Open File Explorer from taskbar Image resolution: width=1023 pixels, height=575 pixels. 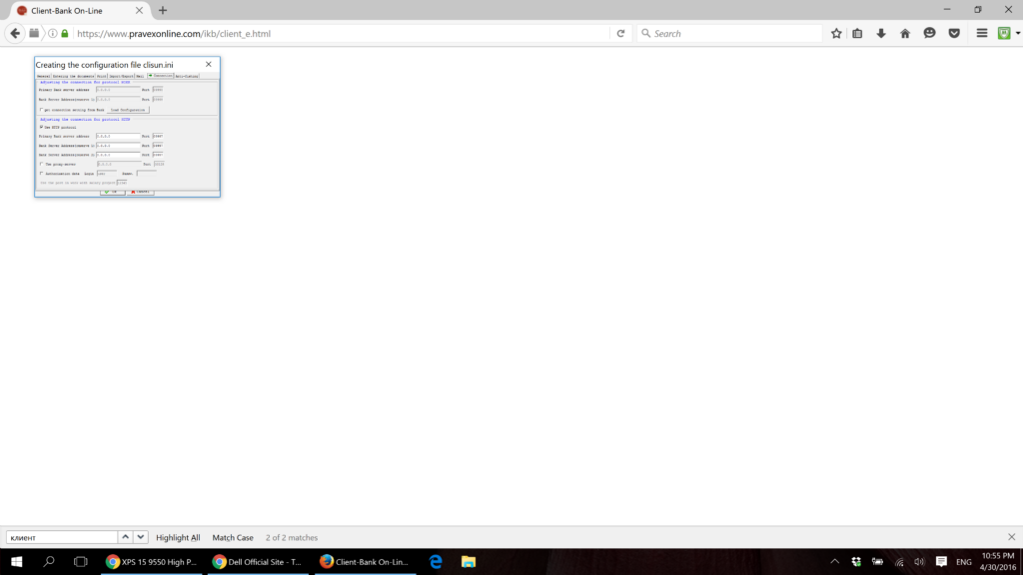point(469,561)
